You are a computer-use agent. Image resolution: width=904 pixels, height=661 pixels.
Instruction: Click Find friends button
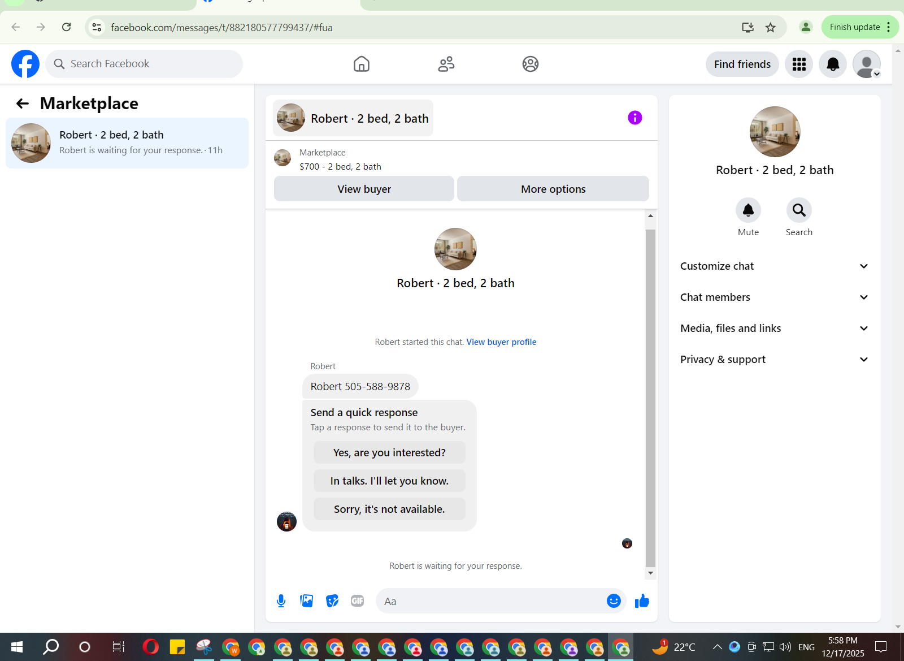(x=742, y=64)
